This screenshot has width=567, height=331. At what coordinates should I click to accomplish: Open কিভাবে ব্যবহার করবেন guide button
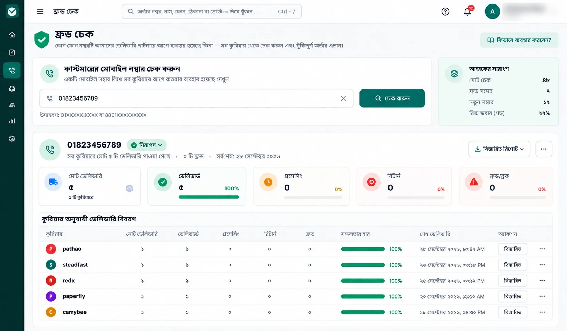[519, 40]
